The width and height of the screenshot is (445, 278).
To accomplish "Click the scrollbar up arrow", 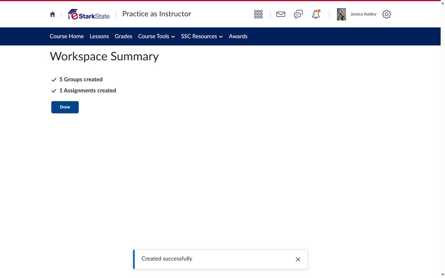I will (x=443, y=3).
